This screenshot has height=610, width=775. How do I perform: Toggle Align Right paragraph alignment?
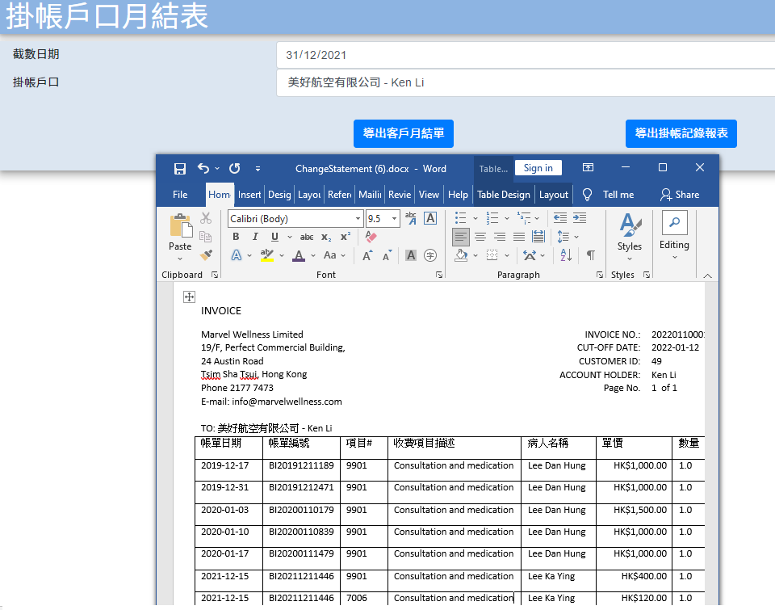coord(500,237)
